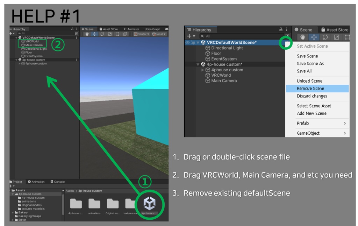Image resolution: width=358 pixels, height=226 pixels.
Task: Expand the Bakery folder
Action: 13,212
